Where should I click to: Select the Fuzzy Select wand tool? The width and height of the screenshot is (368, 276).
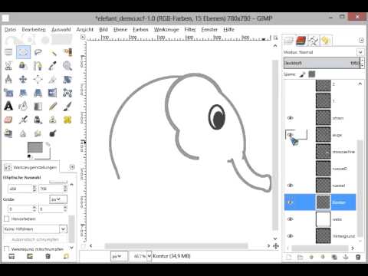53,52
